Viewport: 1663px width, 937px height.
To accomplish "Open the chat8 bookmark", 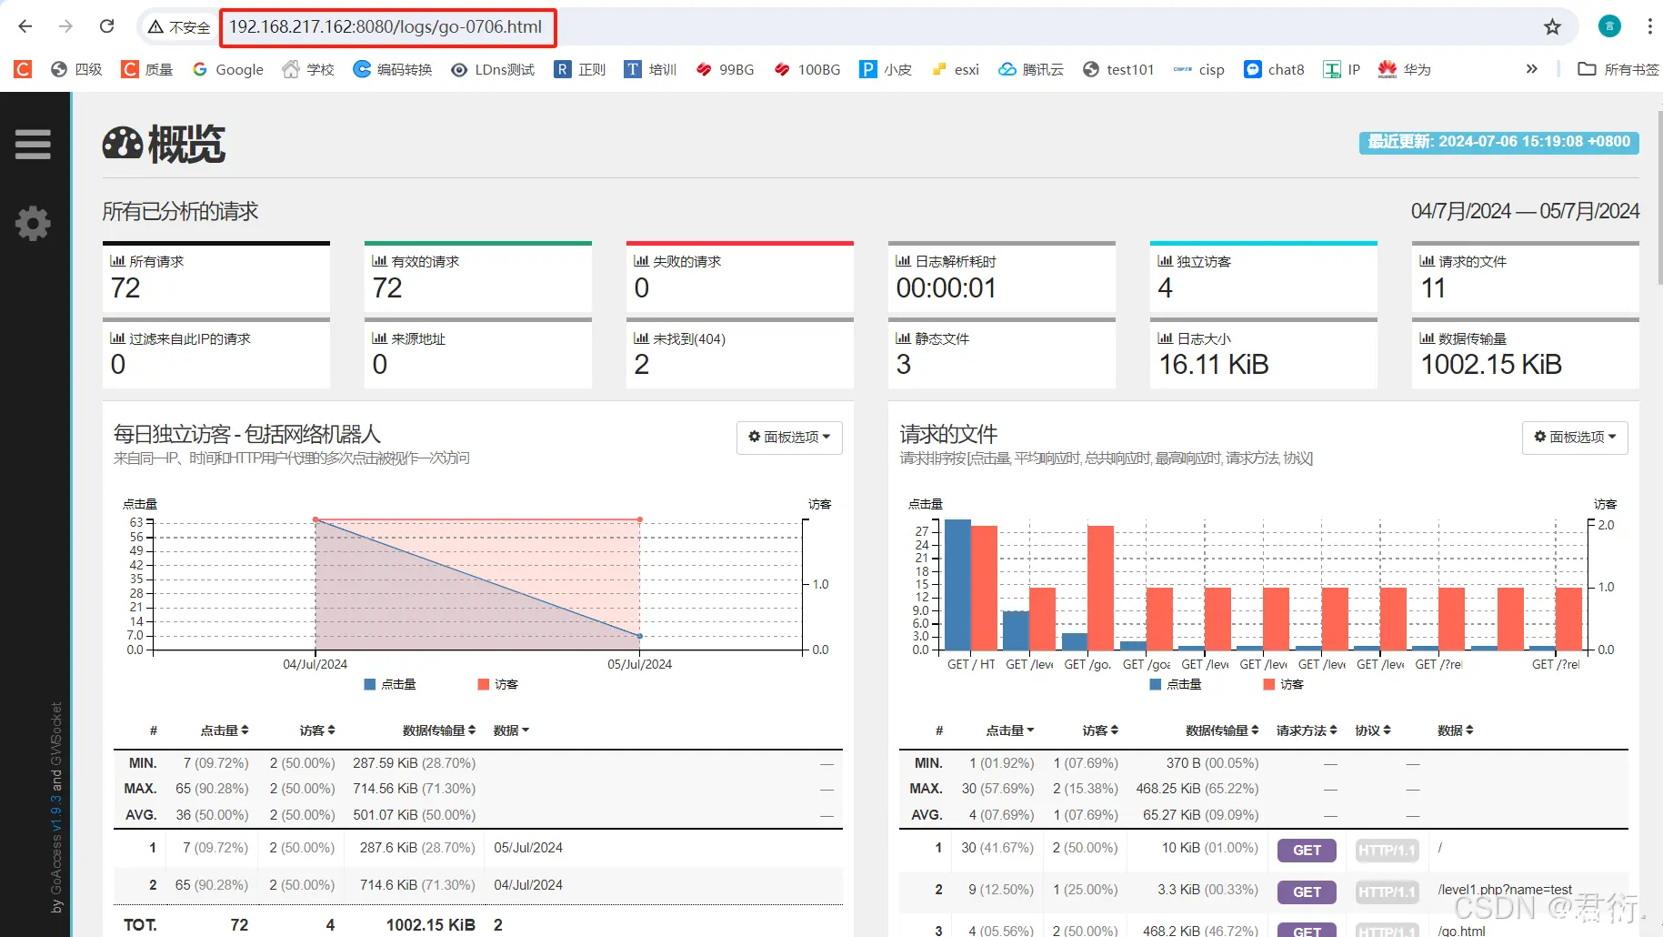I will coord(1274,69).
